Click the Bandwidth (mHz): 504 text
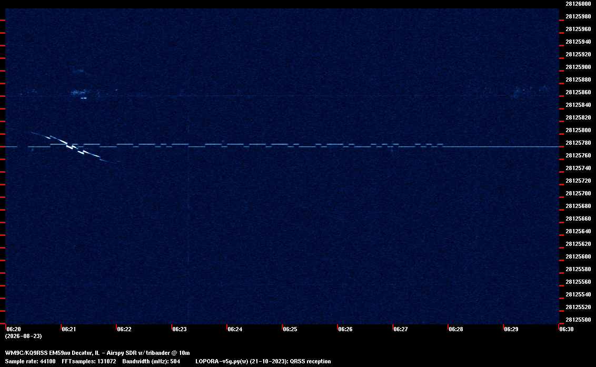This screenshot has width=596, height=367. click(151, 361)
